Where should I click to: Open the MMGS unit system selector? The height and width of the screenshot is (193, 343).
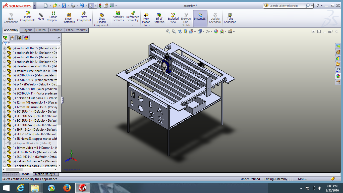click(x=304, y=179)
